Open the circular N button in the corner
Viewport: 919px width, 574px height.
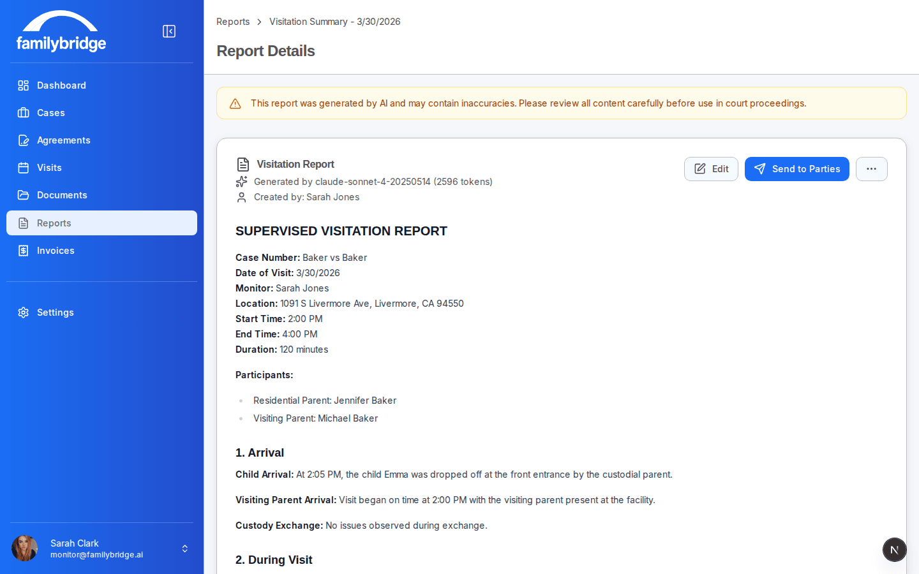pos(894,549)
